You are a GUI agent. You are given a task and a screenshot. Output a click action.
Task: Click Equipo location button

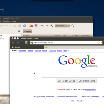click(x=27, y=31)
